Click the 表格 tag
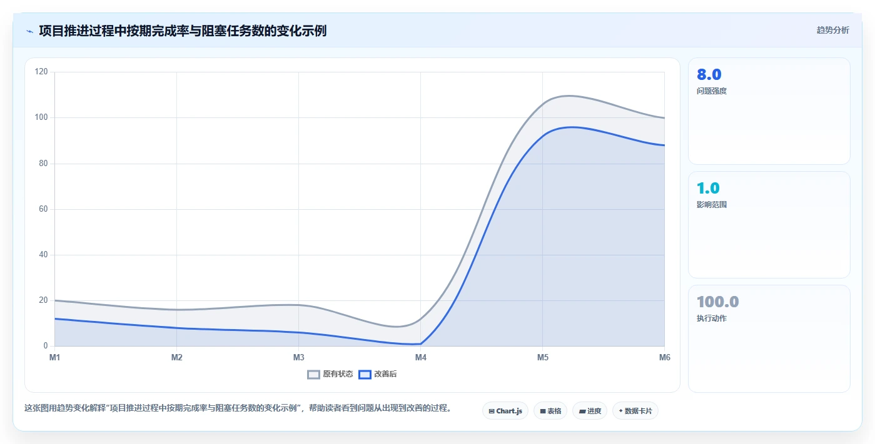The height and width of the screenshot is (444, 875). 550,411
